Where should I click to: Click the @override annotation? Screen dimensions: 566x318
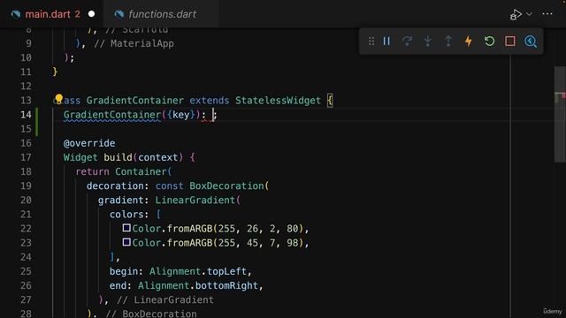click(x=89, y=143)
